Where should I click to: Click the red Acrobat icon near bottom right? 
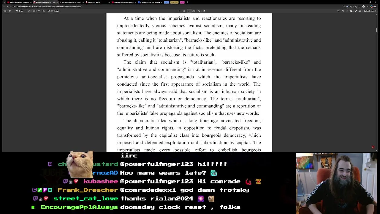point(373,147)
